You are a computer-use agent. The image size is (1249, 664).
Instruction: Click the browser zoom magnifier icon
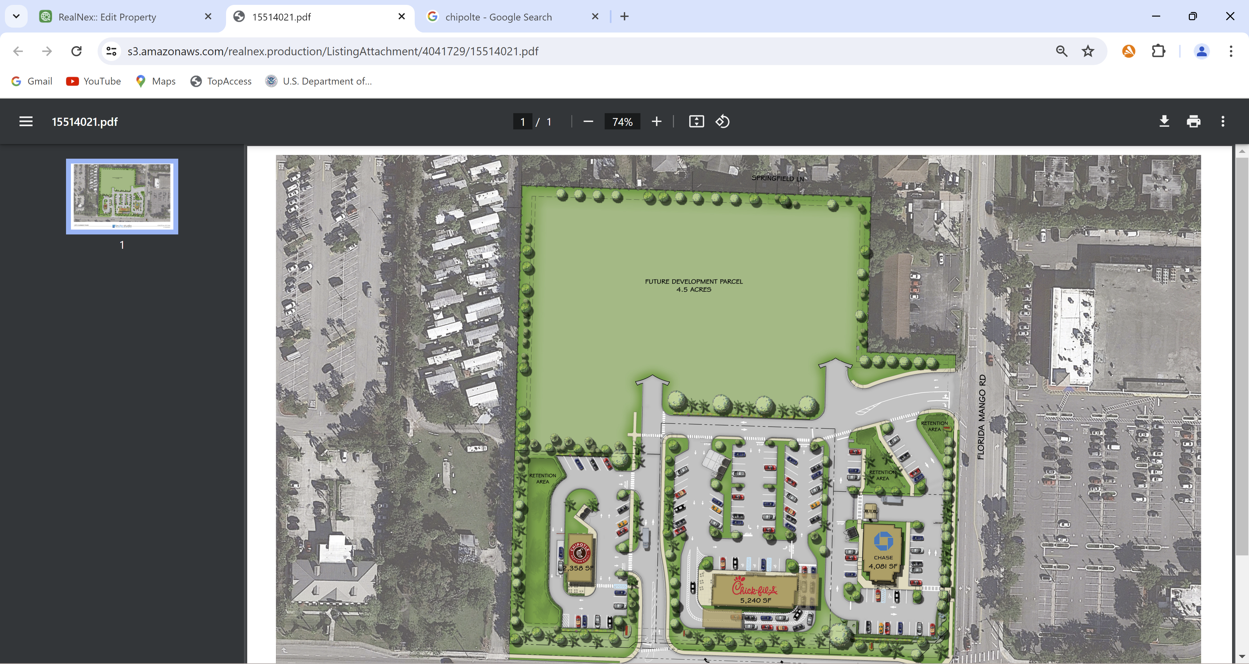[x=1061, y=51]
